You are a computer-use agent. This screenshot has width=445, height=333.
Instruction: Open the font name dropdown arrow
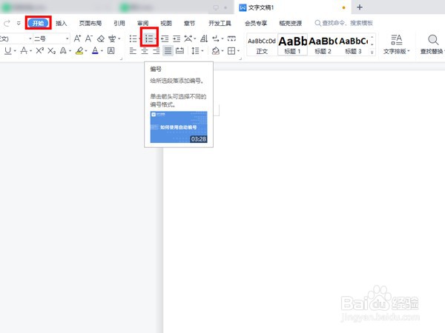coord(30,38)
